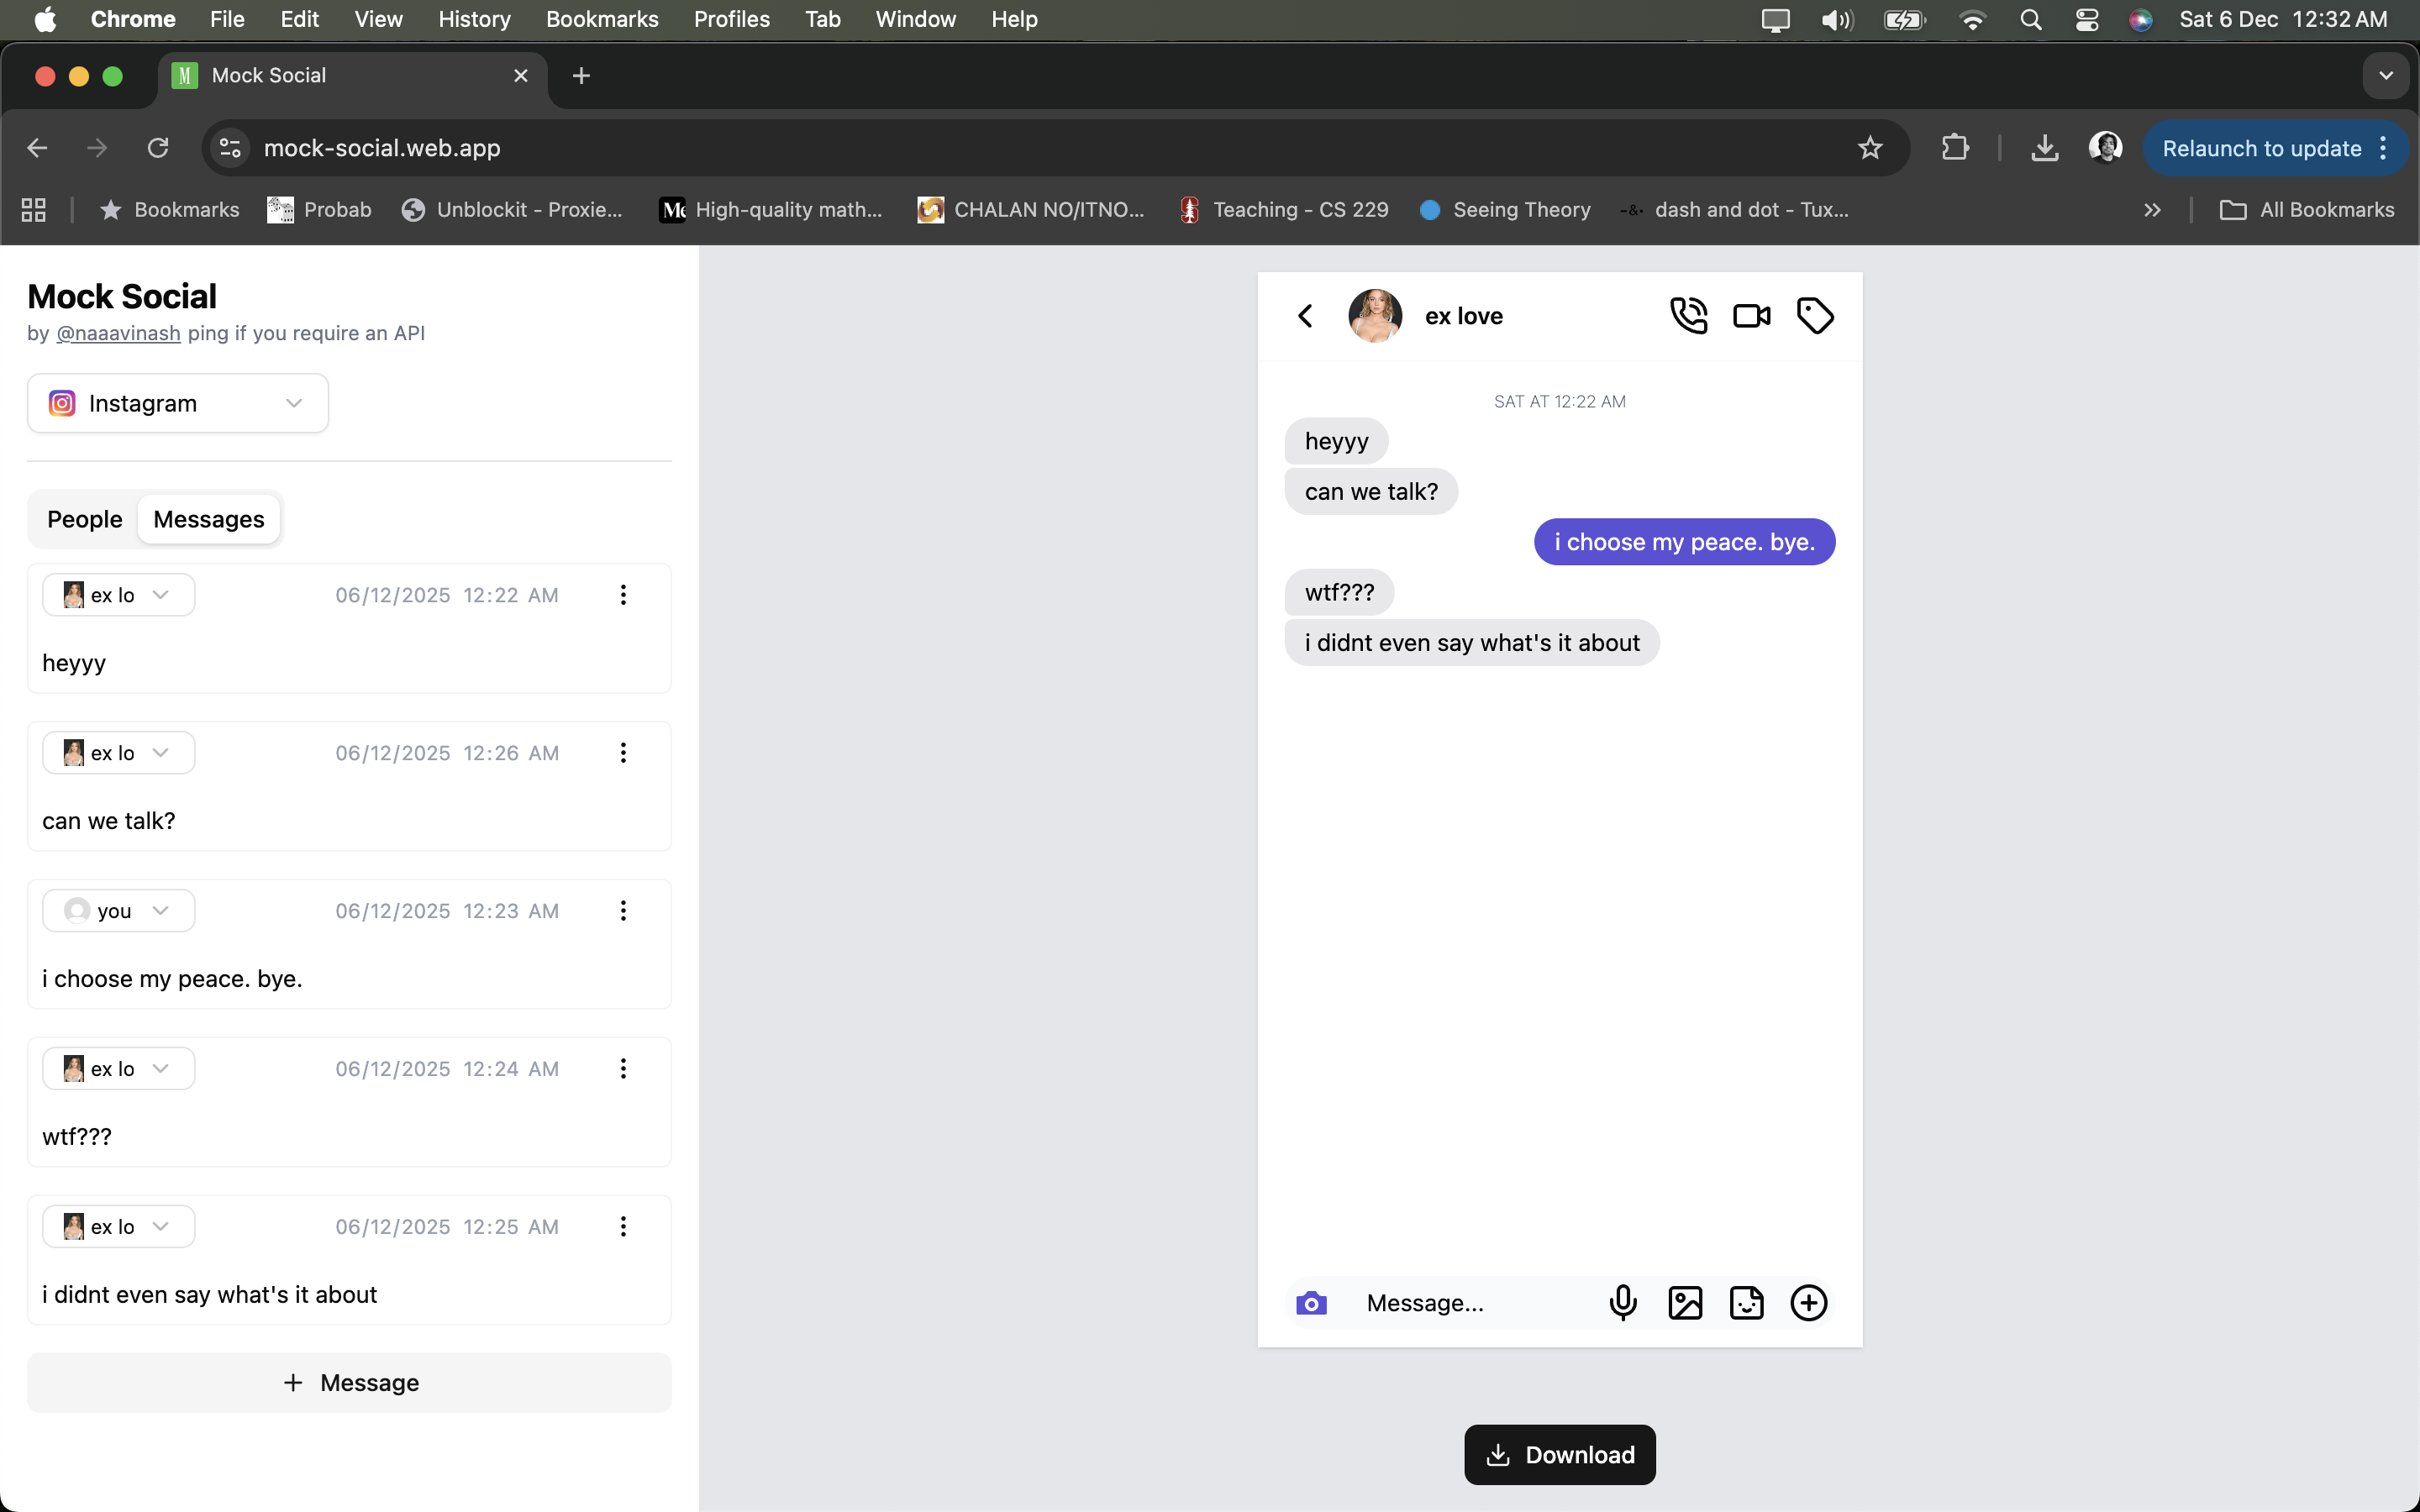Select the Messages tab
2420x1512 pixels.
208,519
